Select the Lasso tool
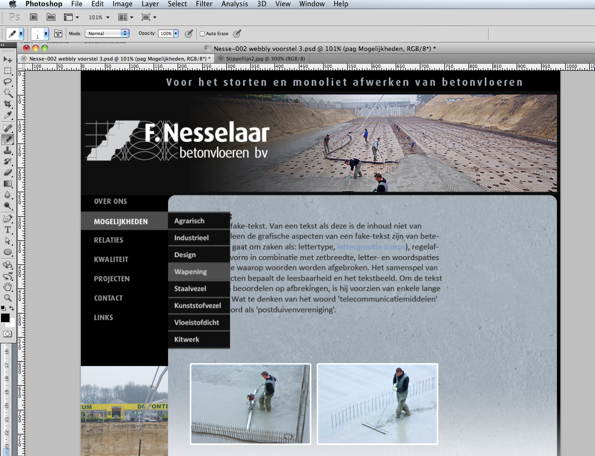 tap(8, 81)
